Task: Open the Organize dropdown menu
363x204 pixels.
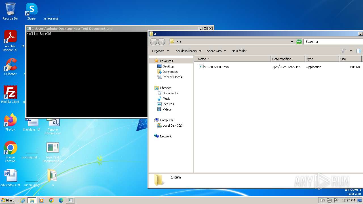Action: pyautogui.click(x=160, y=51)
